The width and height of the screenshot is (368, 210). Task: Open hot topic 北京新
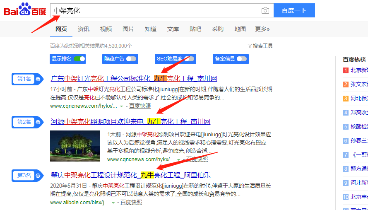[x=359, y=70]
